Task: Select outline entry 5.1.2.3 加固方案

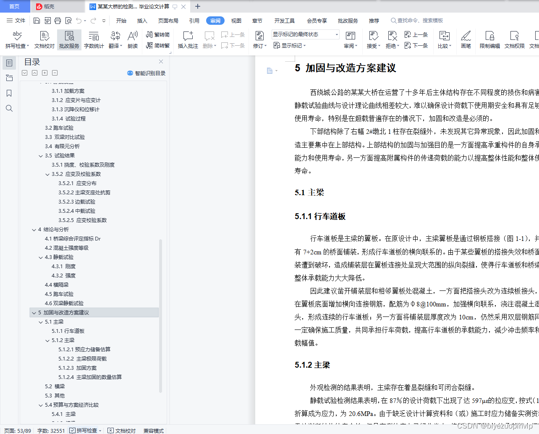Action: click(x=77, y=368)
